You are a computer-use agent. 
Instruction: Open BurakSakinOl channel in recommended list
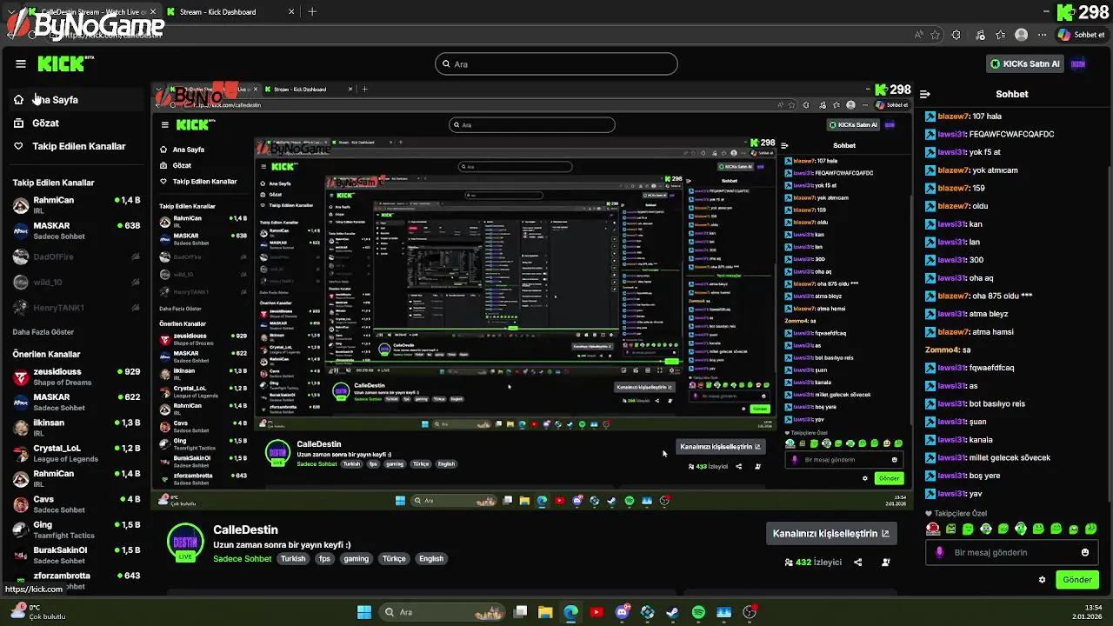pos(77,555)
